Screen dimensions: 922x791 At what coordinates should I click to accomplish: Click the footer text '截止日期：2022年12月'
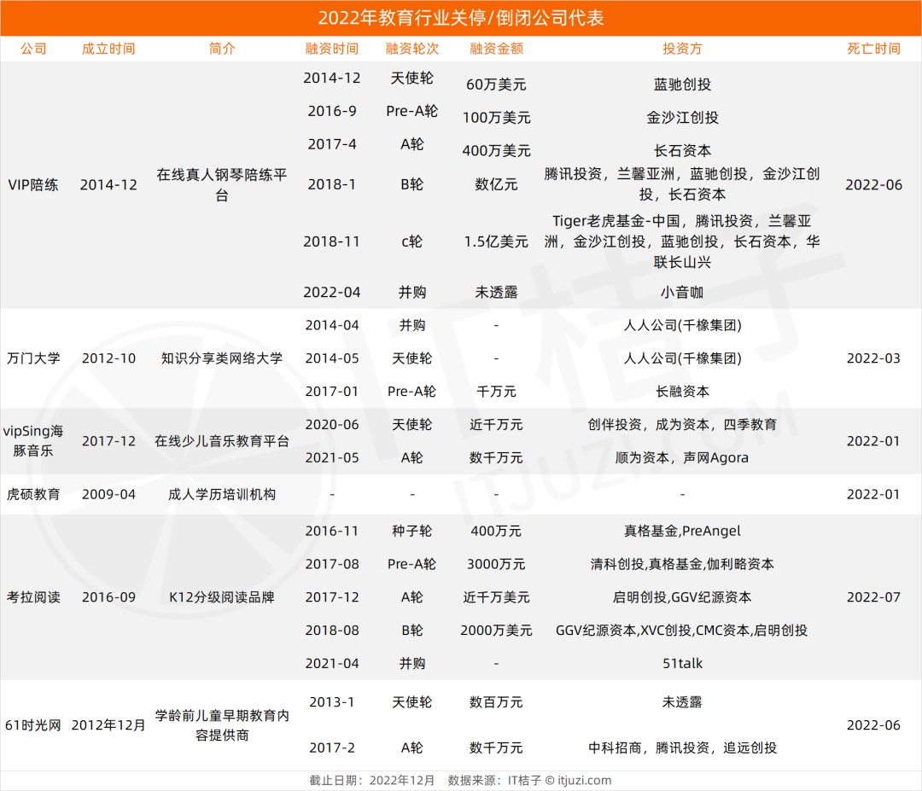[x=371, y=781]
